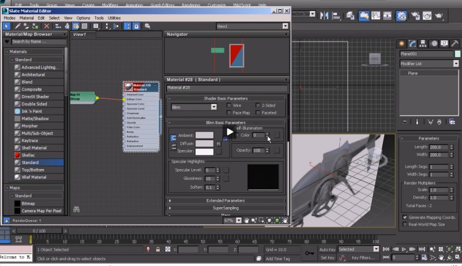The width and height of the screenshot is (462, 266).
Task: Open the Material menu in Slate editor
Action: click(27, 18)
